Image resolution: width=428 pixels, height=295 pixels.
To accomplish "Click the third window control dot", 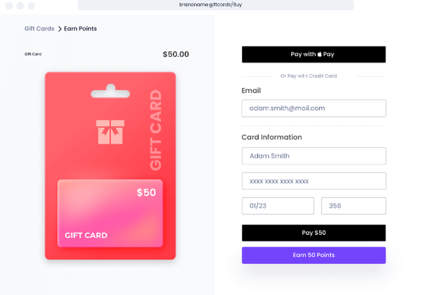I will [31, 6].
